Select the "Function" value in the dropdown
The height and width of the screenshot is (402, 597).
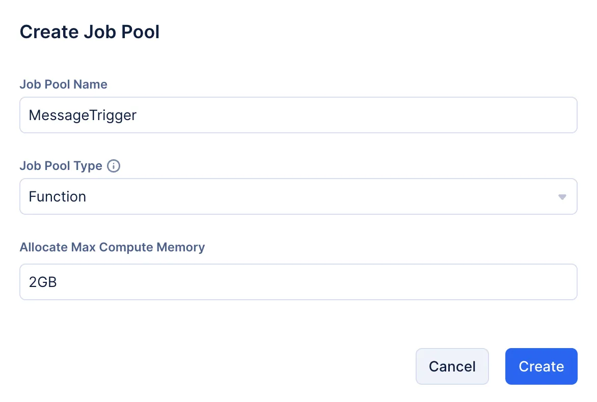tap(58, 196)
